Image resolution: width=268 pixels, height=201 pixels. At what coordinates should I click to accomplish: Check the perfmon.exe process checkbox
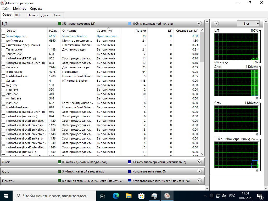coord(3,41)
